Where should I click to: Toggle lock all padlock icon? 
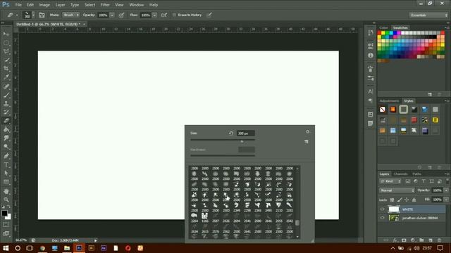pyautogui.click(x=414, y=200)
